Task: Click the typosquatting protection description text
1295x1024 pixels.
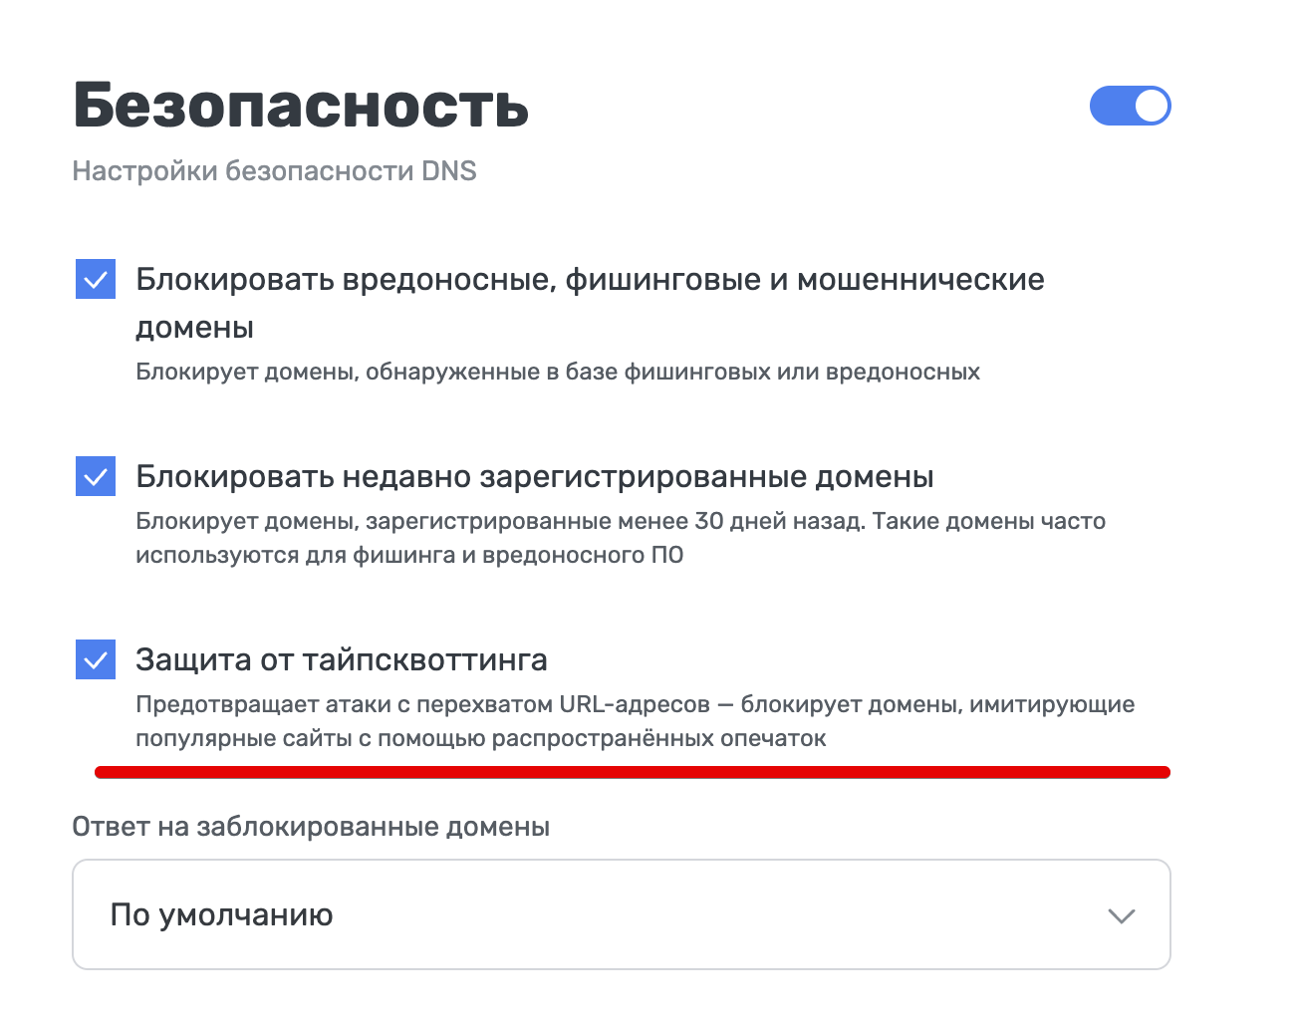Action: coord(635,722)
